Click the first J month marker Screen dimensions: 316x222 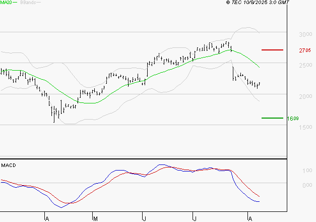coord(144,219)
